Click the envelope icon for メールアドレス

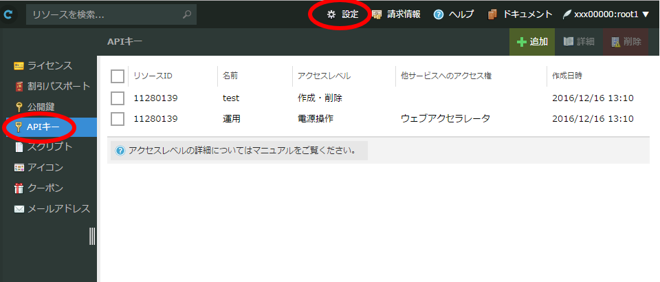click(19, 209)
